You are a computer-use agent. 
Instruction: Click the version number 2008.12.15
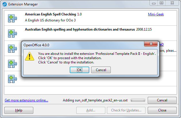[x=144, y=29]
